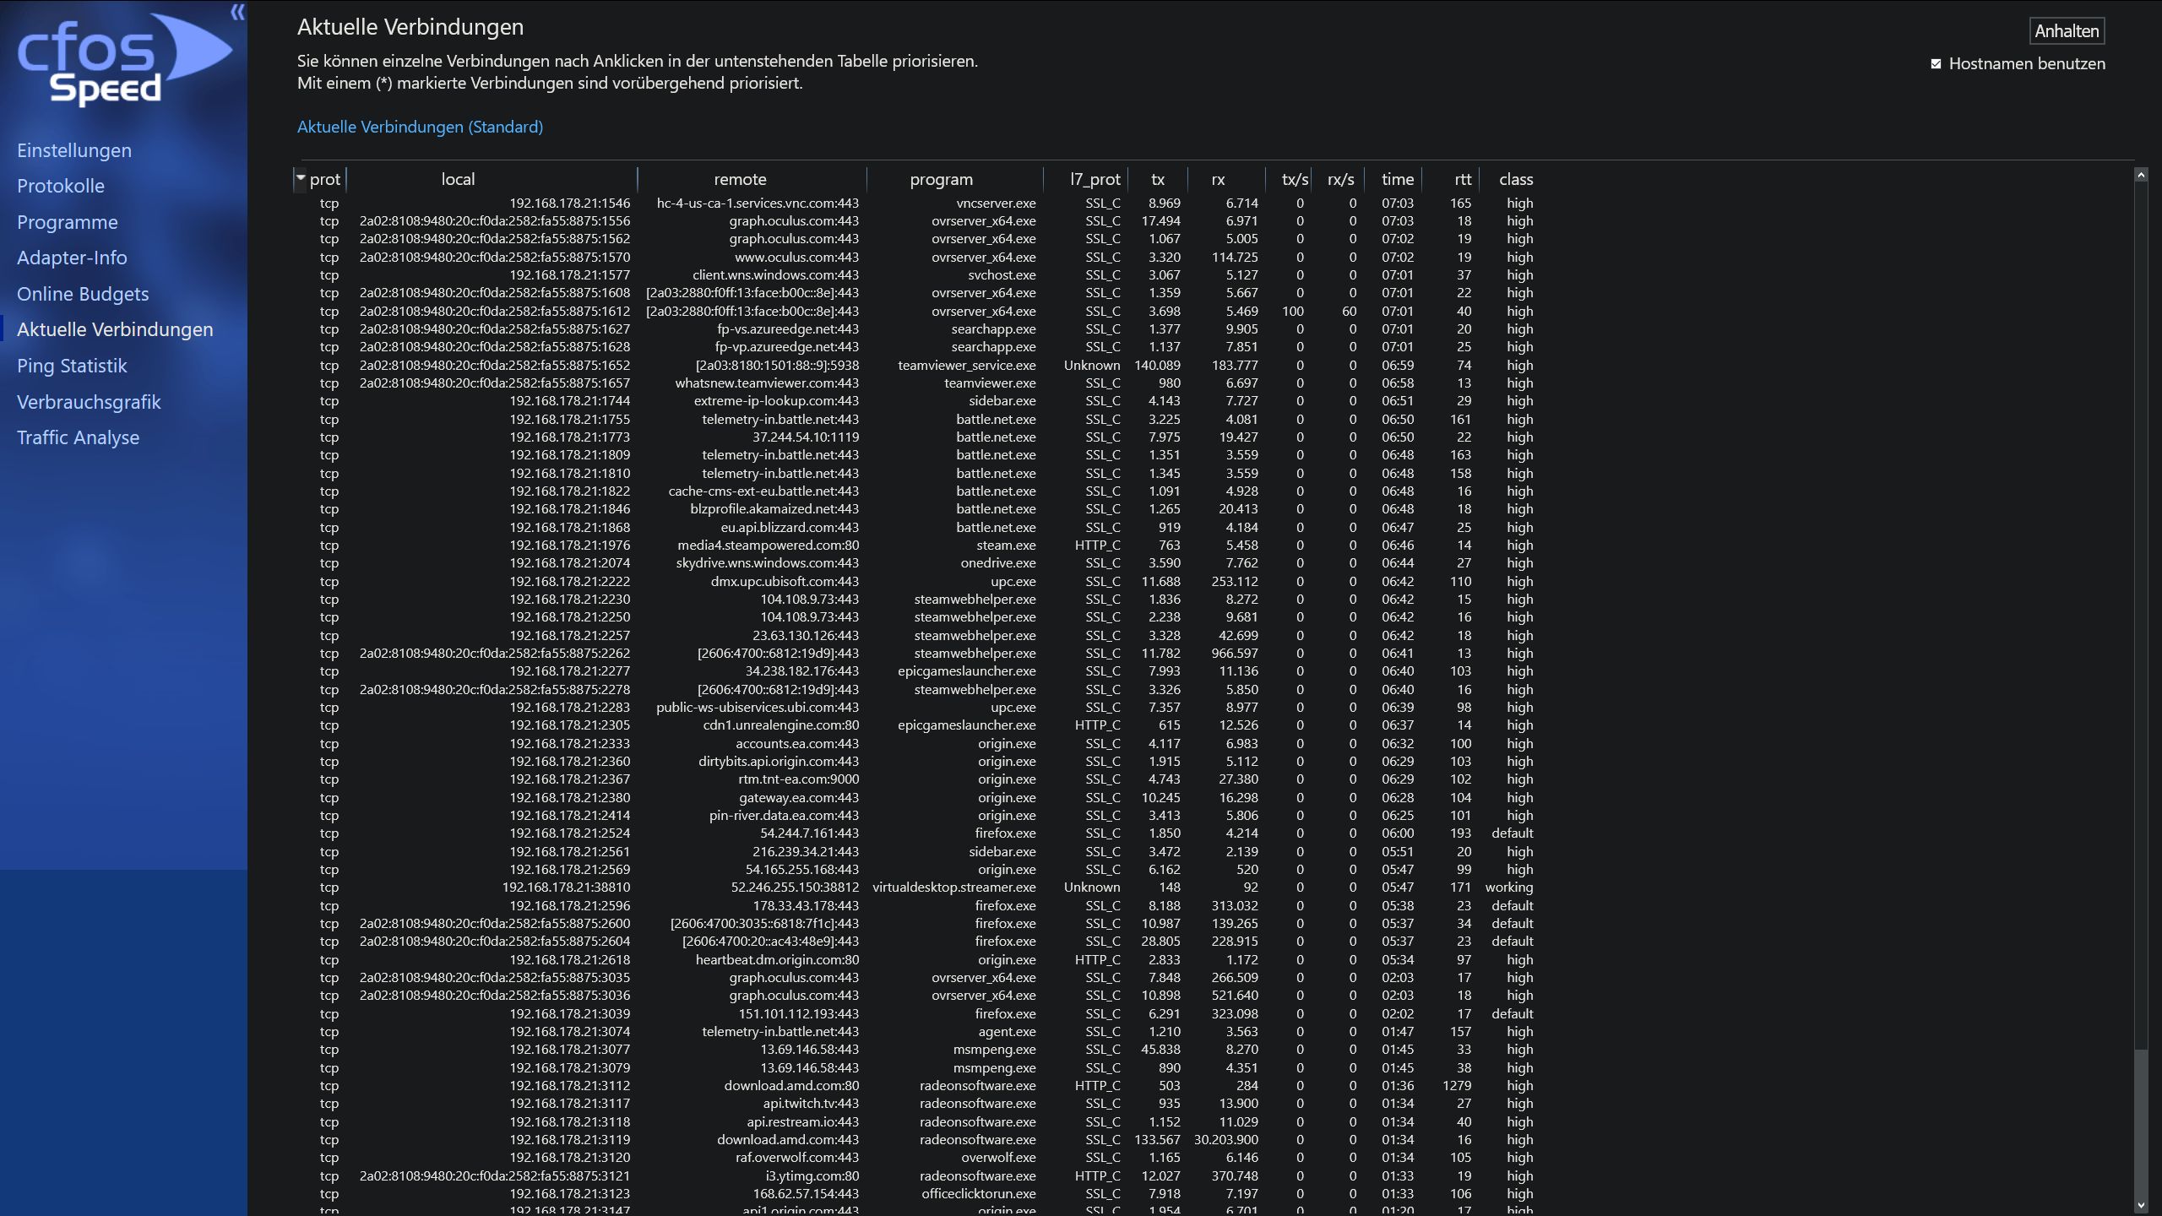
Task: Click Aktuelle Verbindungen sidebar menu item
Action: 116,328
